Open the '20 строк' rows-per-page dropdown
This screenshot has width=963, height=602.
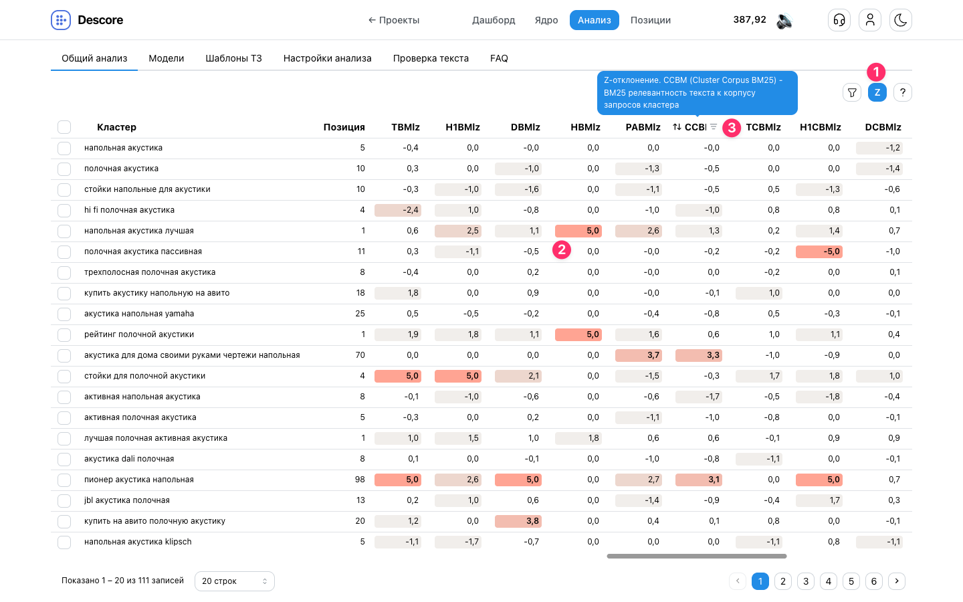(x=235, y=581)
